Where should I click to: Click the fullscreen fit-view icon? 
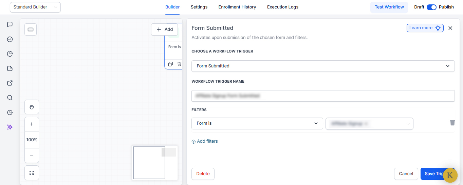[32, 173]
